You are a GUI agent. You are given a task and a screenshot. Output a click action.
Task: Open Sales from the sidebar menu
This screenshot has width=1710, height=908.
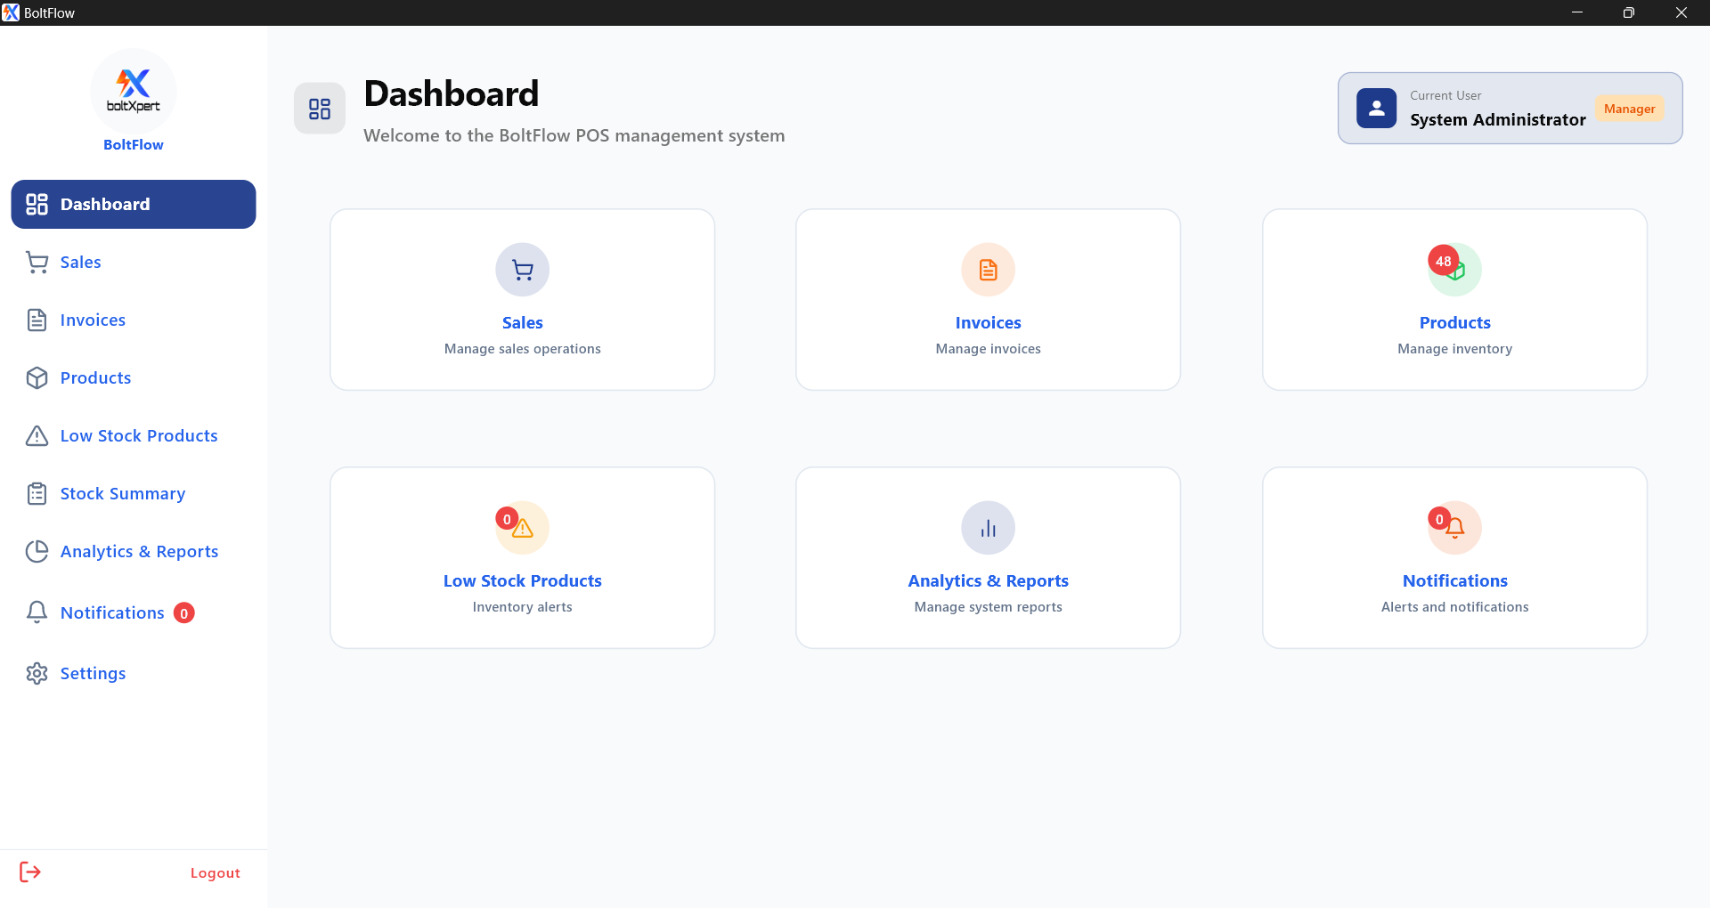coord(80,263)
